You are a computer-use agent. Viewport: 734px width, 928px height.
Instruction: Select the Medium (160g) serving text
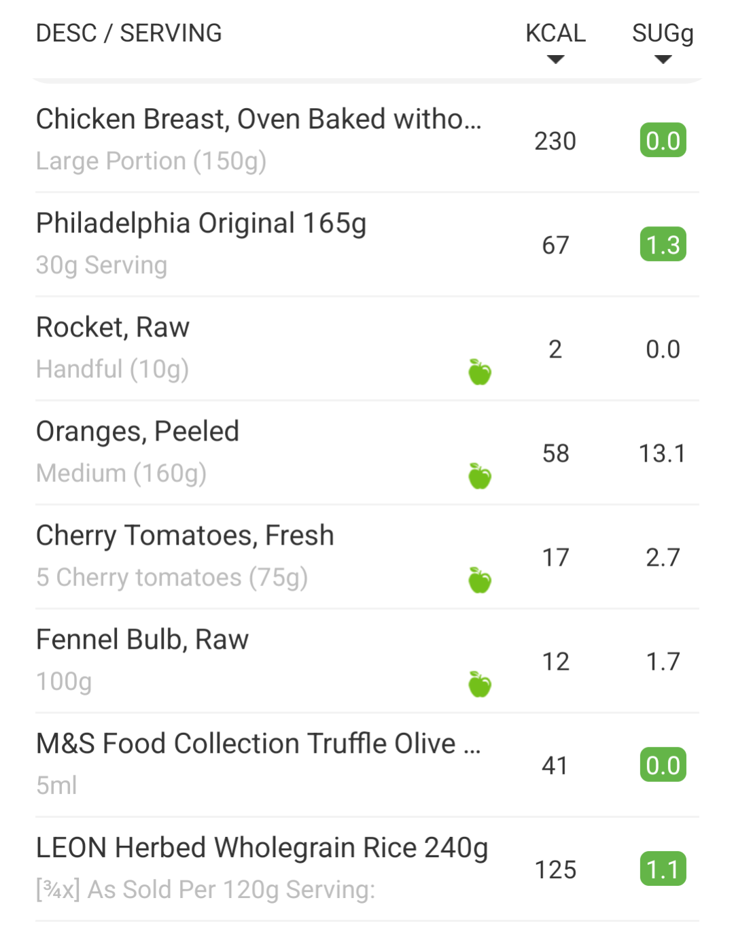tap(121, 473)
